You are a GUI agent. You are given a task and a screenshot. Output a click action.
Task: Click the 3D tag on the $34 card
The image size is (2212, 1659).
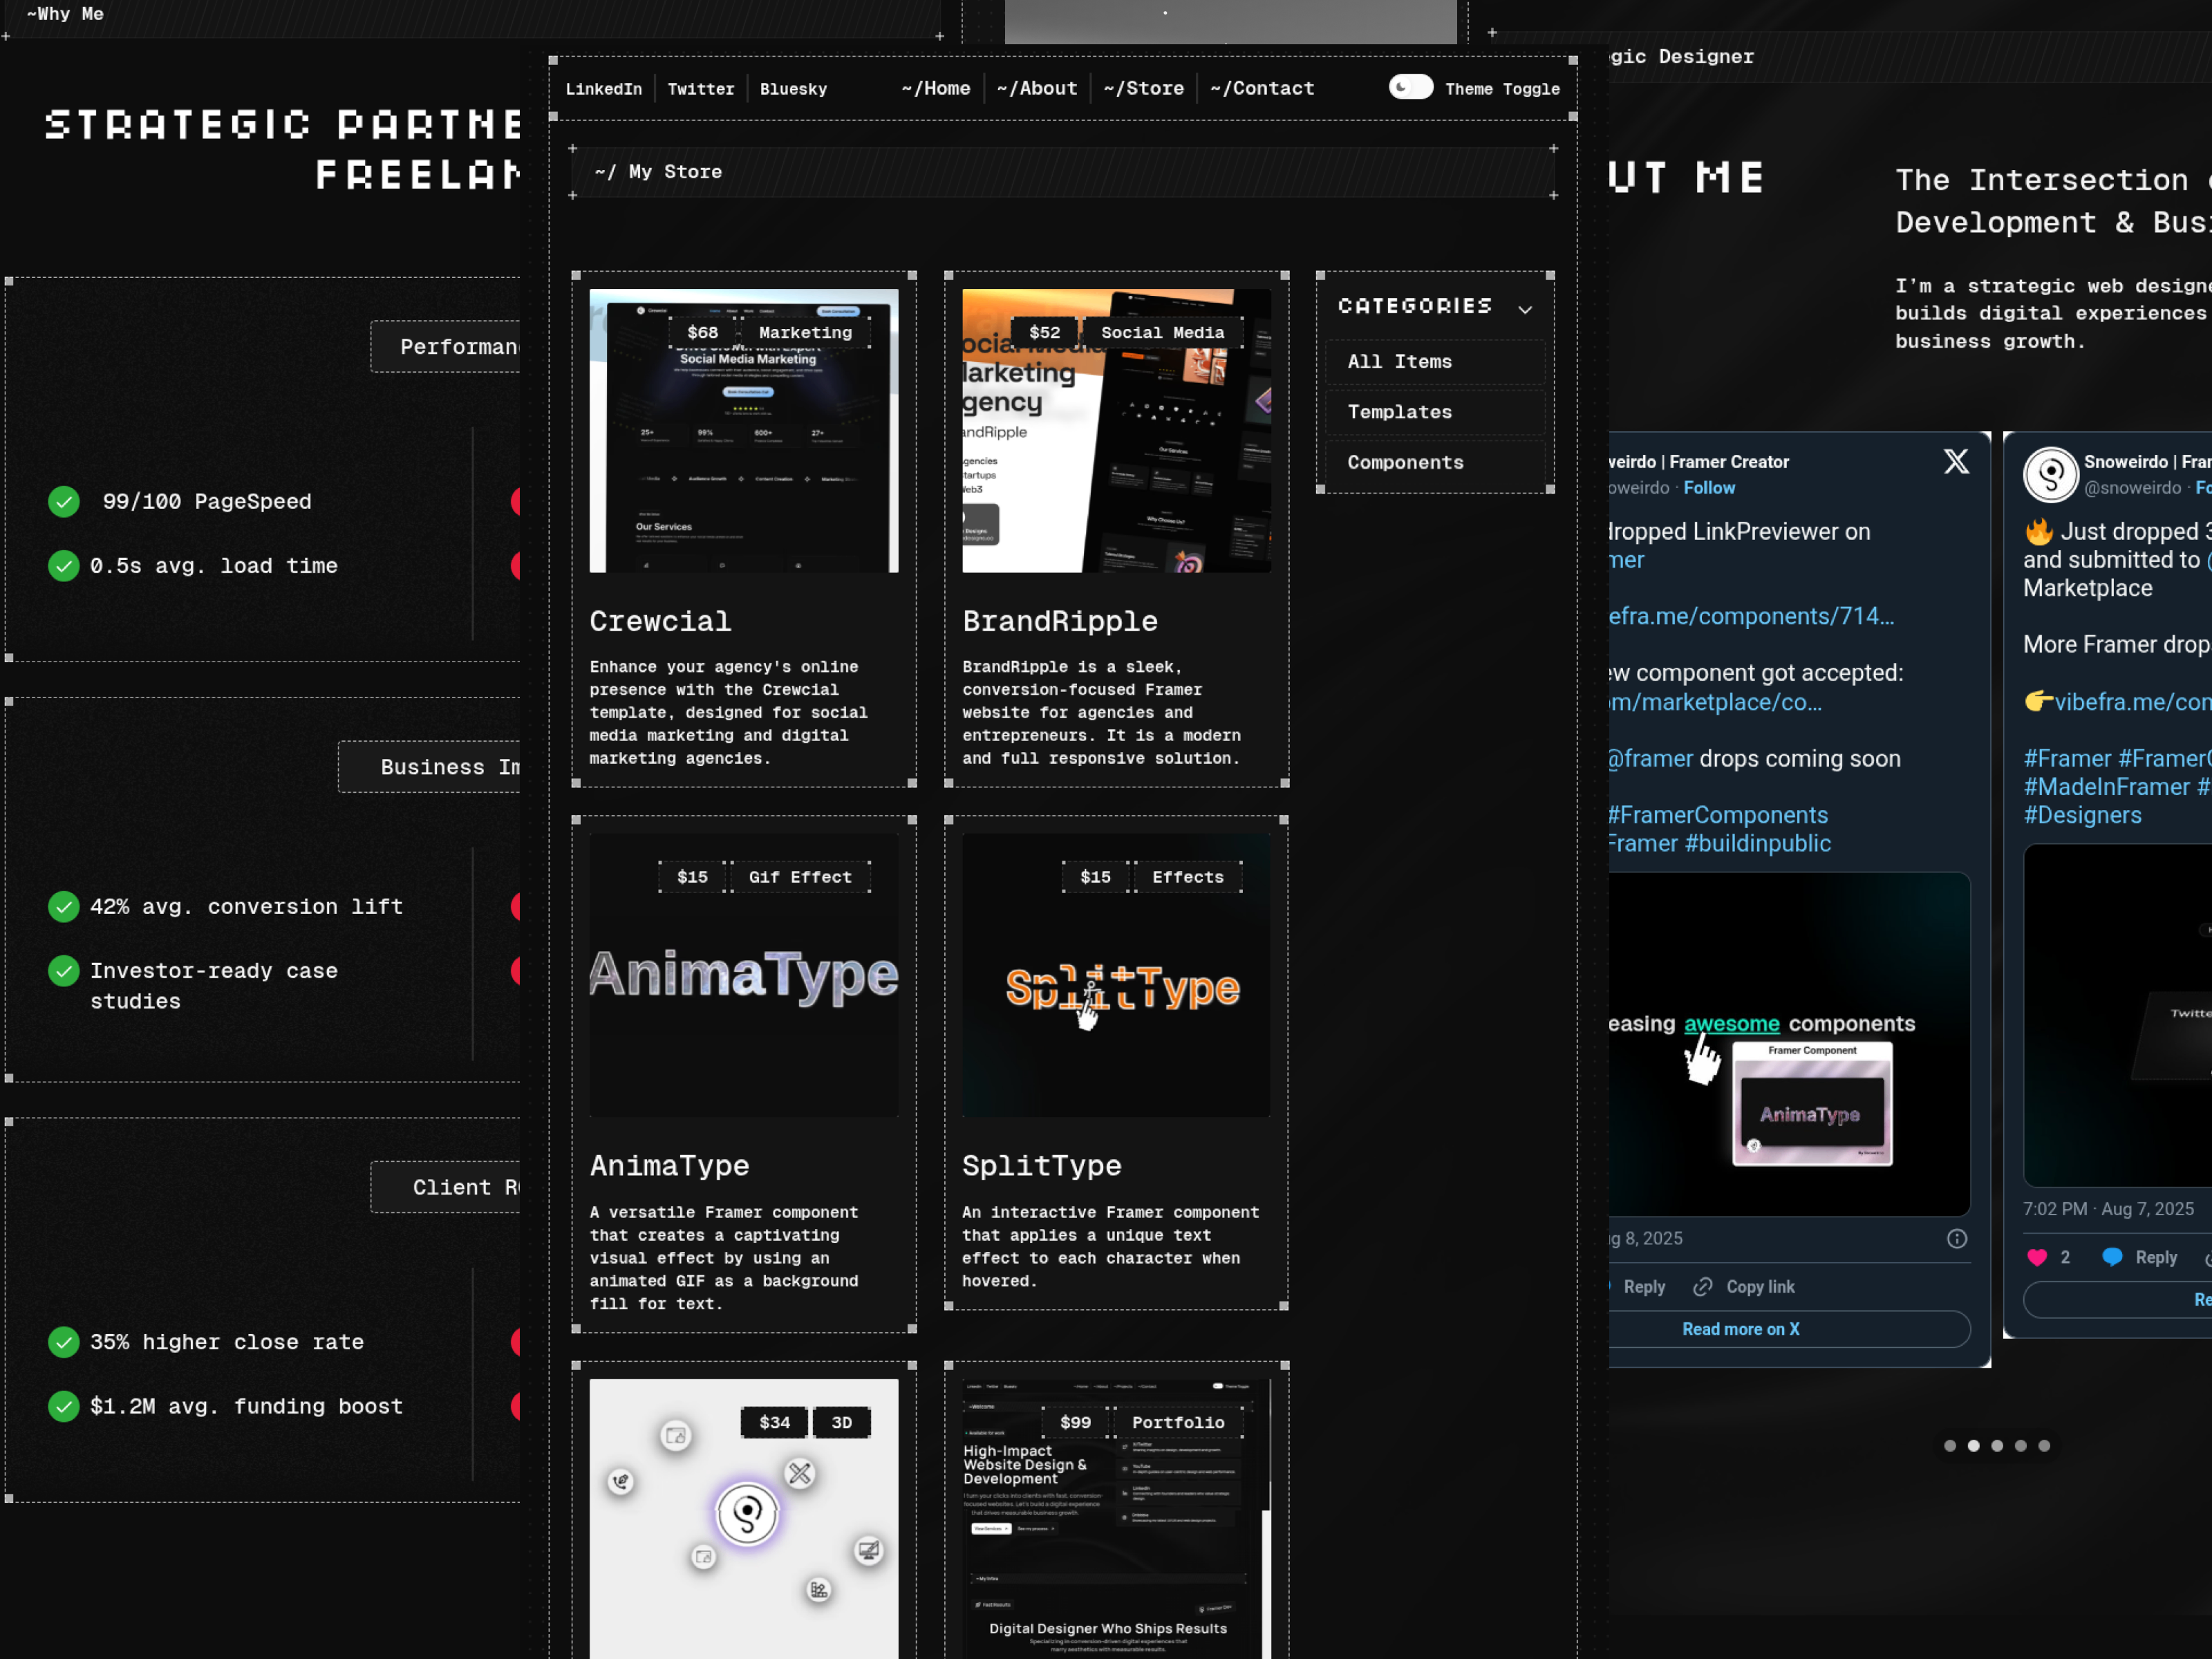click(x=841, y=1422)
